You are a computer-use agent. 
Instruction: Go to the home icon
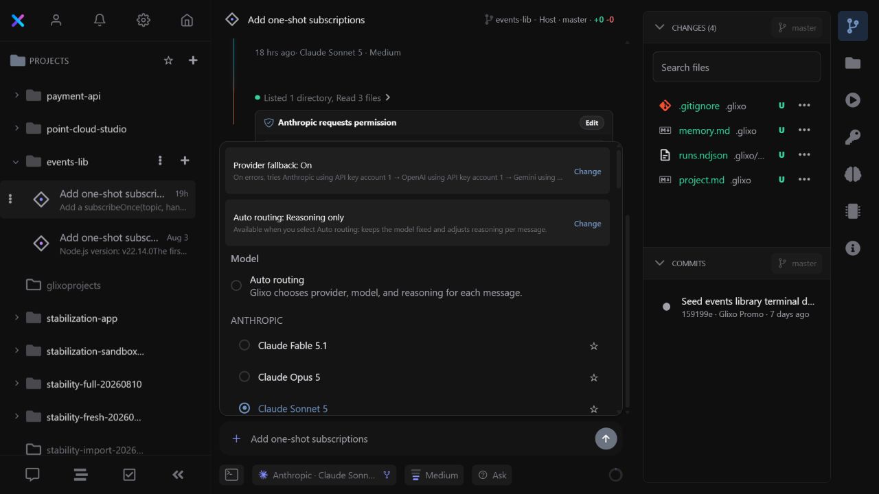187,20
